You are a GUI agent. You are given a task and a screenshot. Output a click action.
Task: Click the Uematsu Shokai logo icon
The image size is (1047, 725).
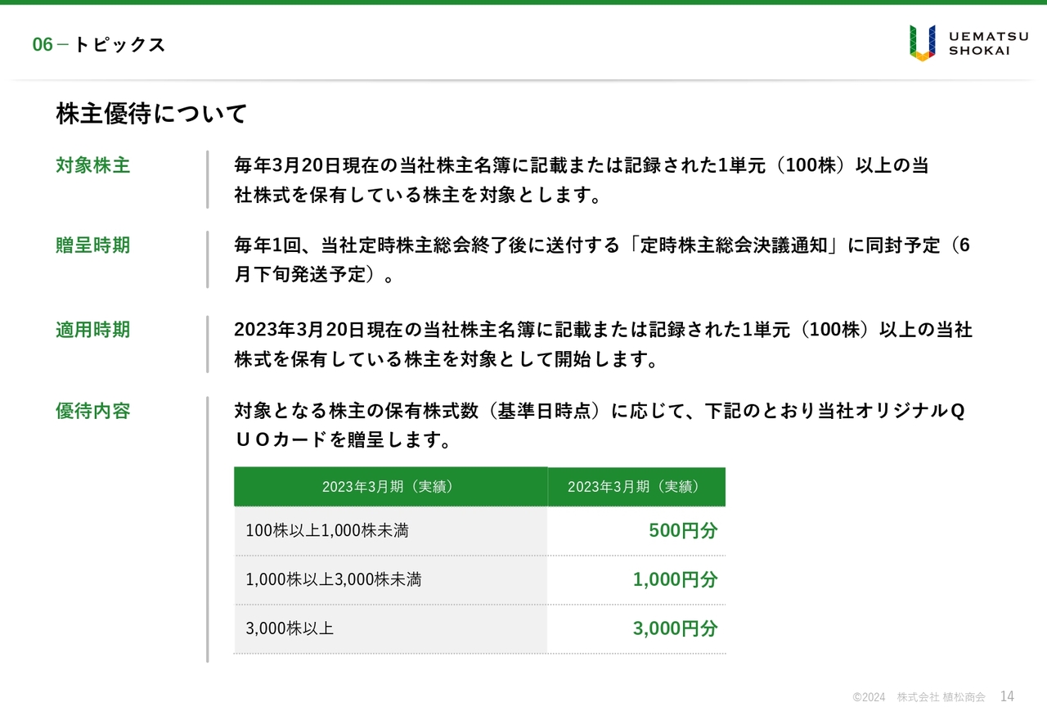coord(922,43)
